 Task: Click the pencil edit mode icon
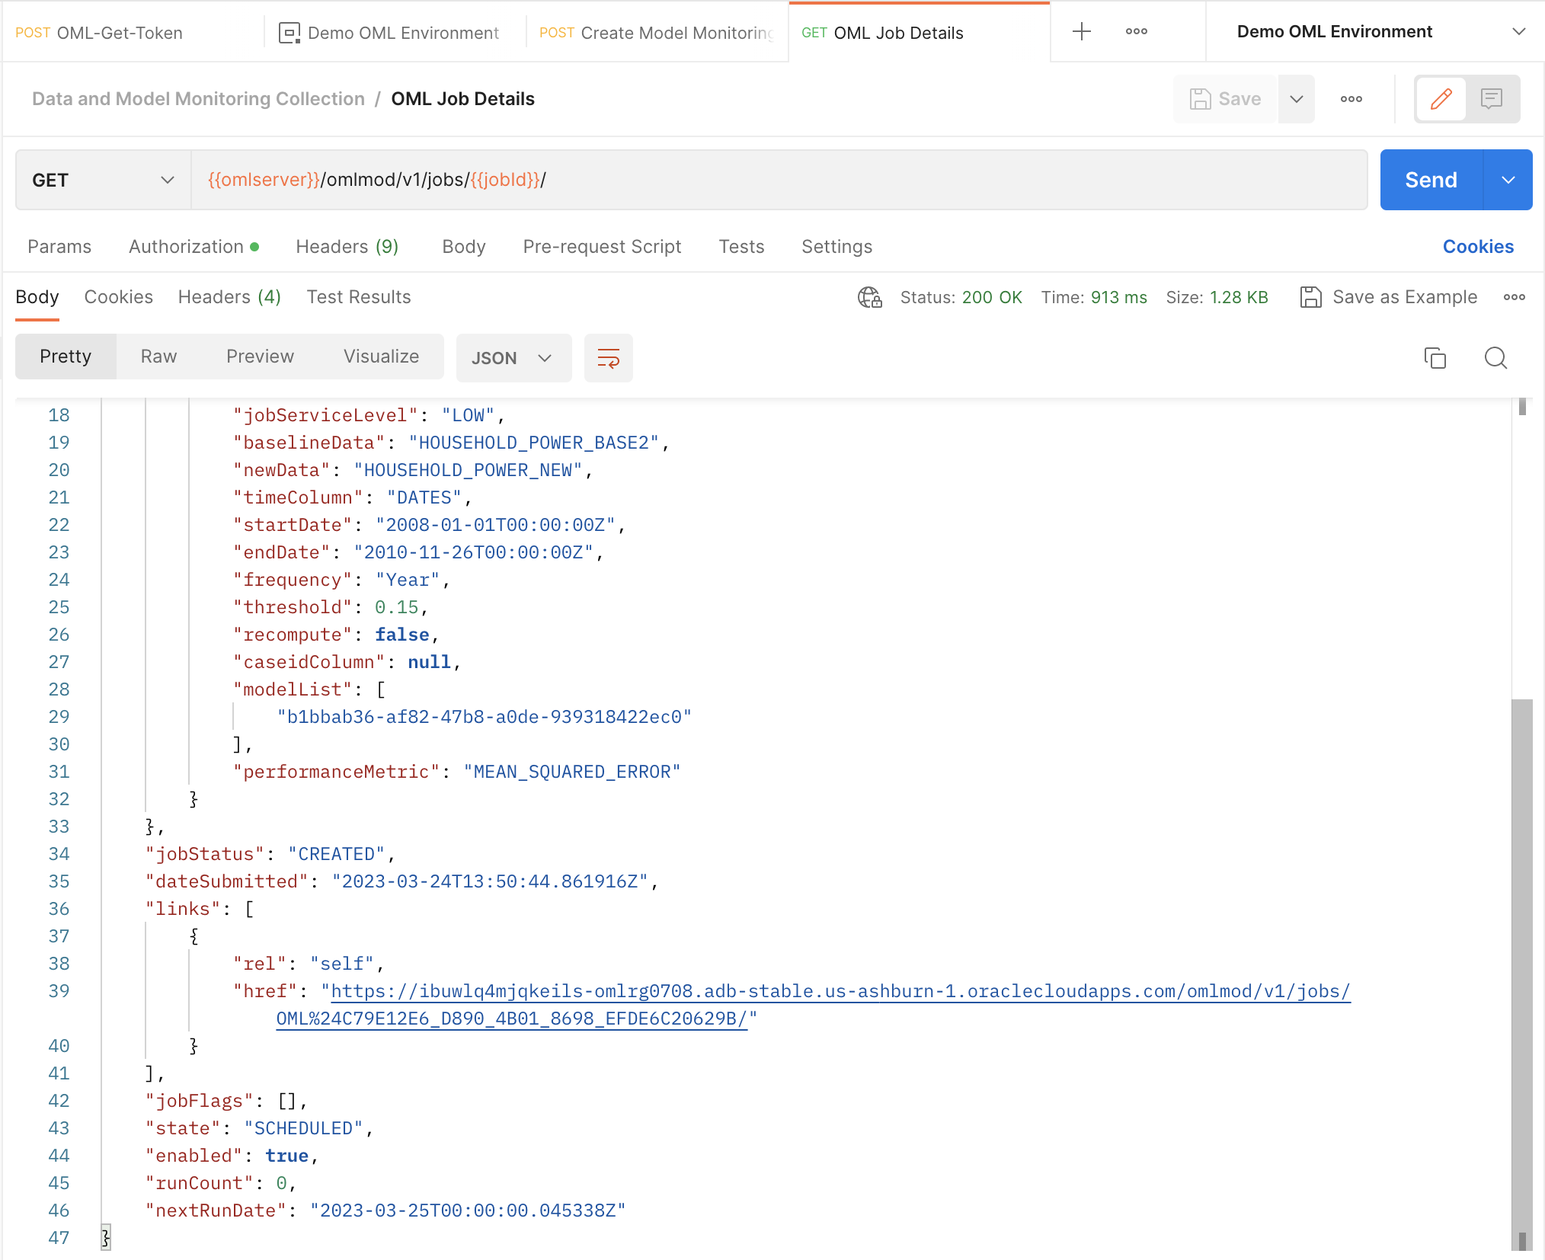click(x=1441, y=98)
